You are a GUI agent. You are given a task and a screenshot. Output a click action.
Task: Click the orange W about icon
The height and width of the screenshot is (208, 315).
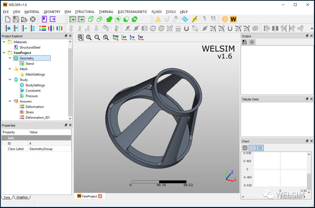(233, 19)
